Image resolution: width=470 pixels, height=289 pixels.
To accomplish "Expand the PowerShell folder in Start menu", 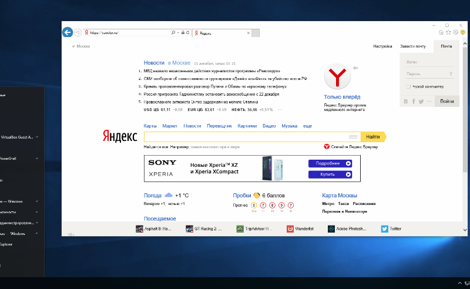I will [x=37, y=158].
